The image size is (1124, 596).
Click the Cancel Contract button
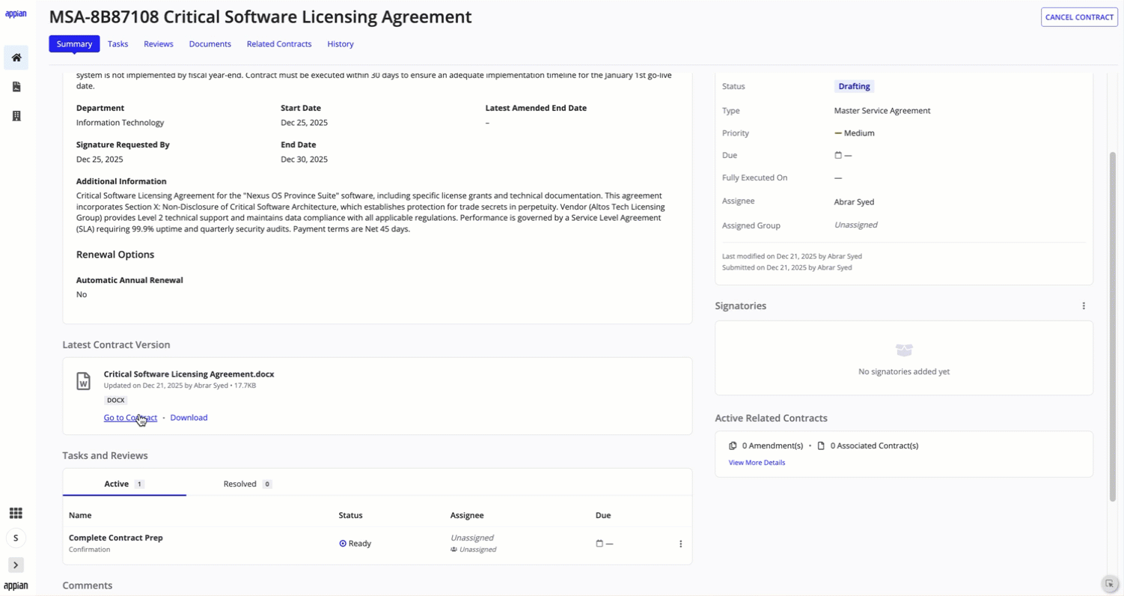click(1080, 17)
